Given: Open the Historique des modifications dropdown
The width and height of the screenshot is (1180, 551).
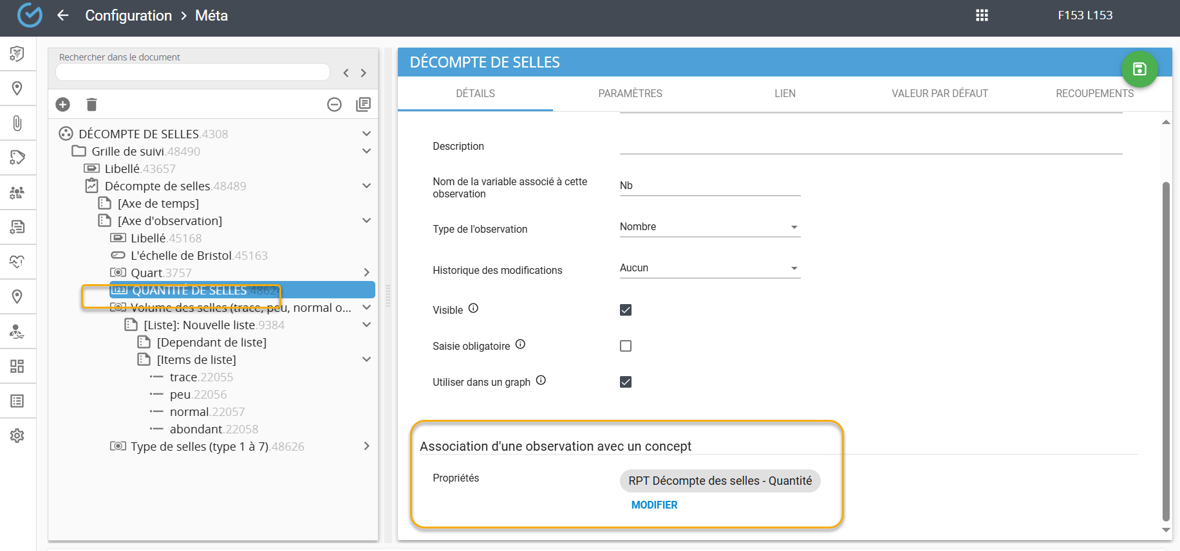Looking at the screenshot, I should (709, 268).
